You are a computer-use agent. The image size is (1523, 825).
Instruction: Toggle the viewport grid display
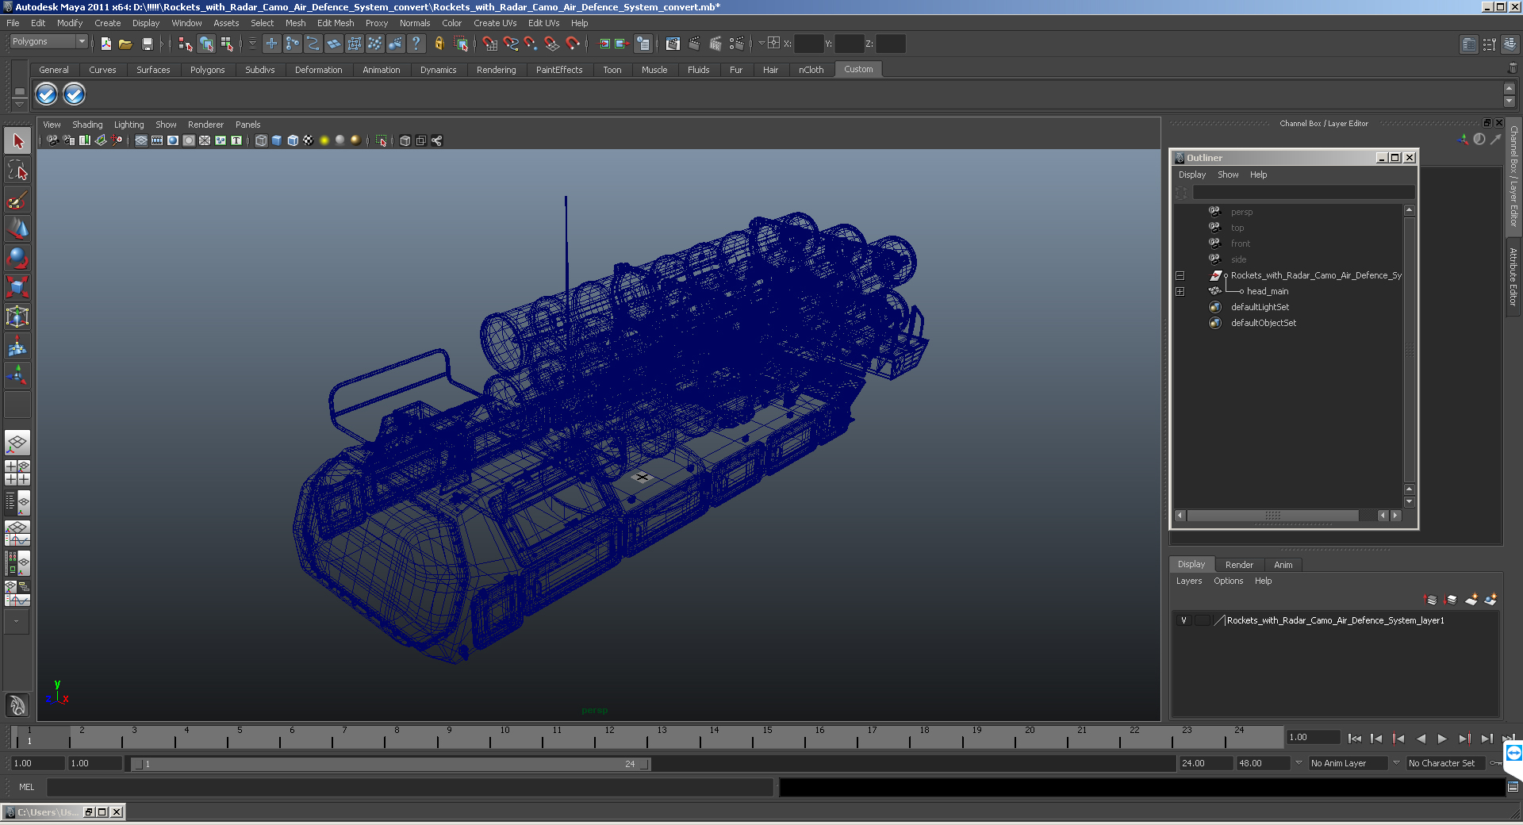141,140
